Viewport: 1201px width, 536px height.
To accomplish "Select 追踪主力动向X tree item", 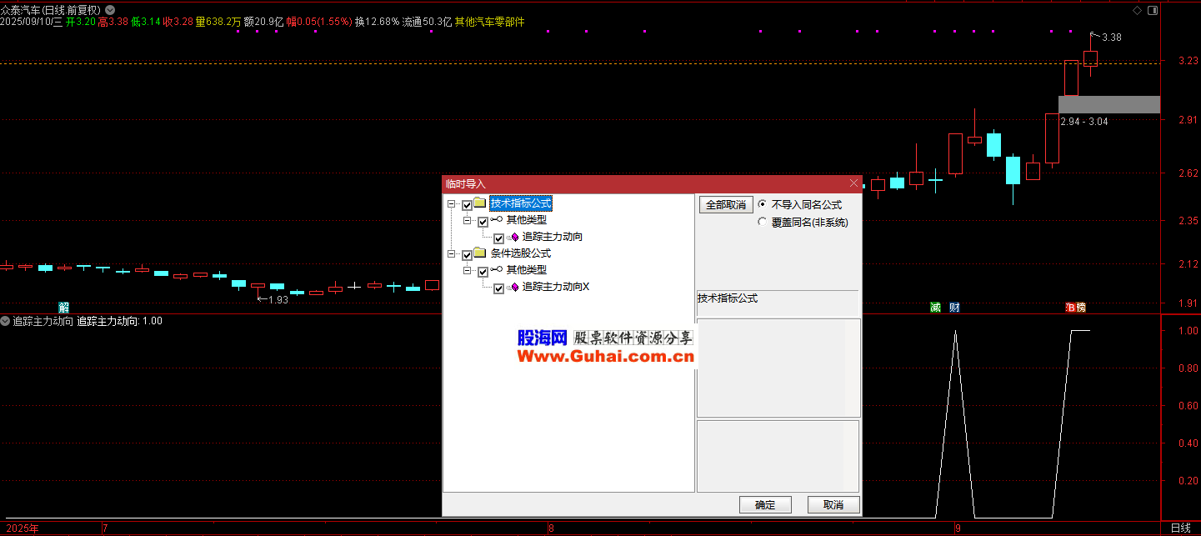I will click(556, 287).
